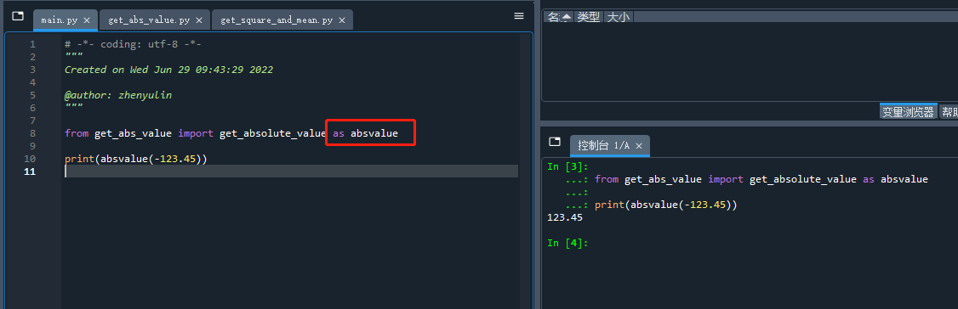This screenshot has height=309, width=958.
Task: Click line number 8 in the gutter
Action: (x=32, y=133)
